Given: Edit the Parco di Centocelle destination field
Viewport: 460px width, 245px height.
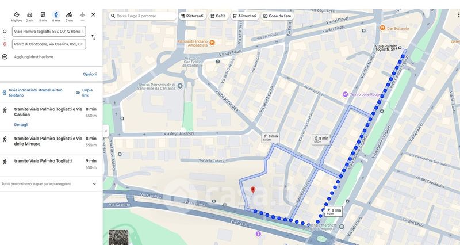Looking at the screenshot, I should (49, 44).
